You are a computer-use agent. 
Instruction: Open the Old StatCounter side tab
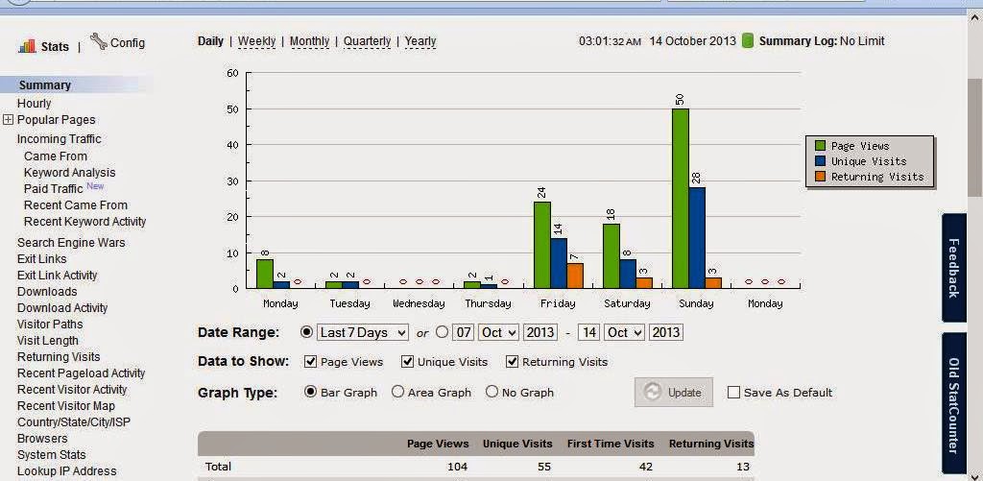pyautogui.click(x=953, y=404)
